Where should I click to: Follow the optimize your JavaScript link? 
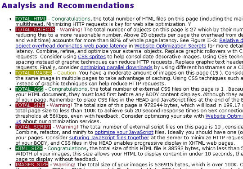pyautogui.click(x=124, y=132)
